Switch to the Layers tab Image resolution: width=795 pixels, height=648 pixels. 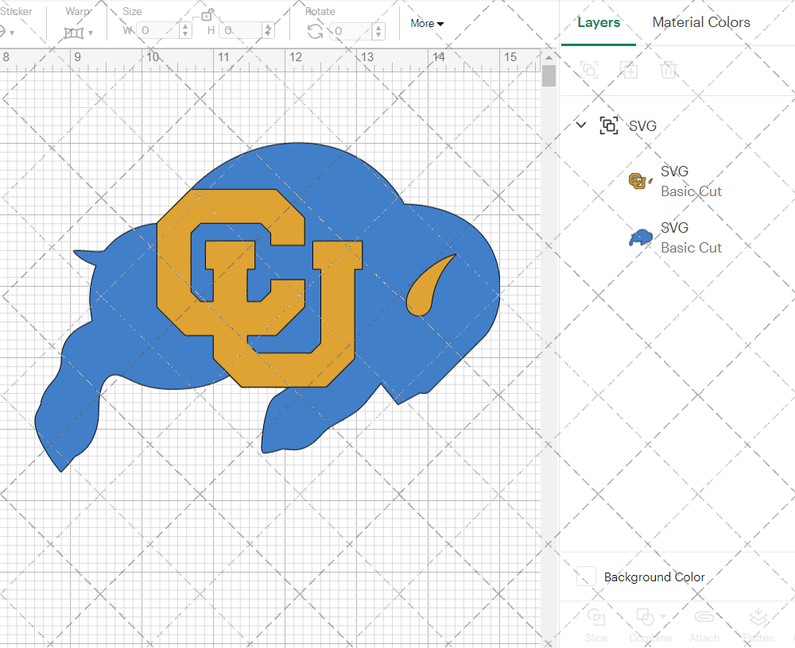click(x=599, y=22)
